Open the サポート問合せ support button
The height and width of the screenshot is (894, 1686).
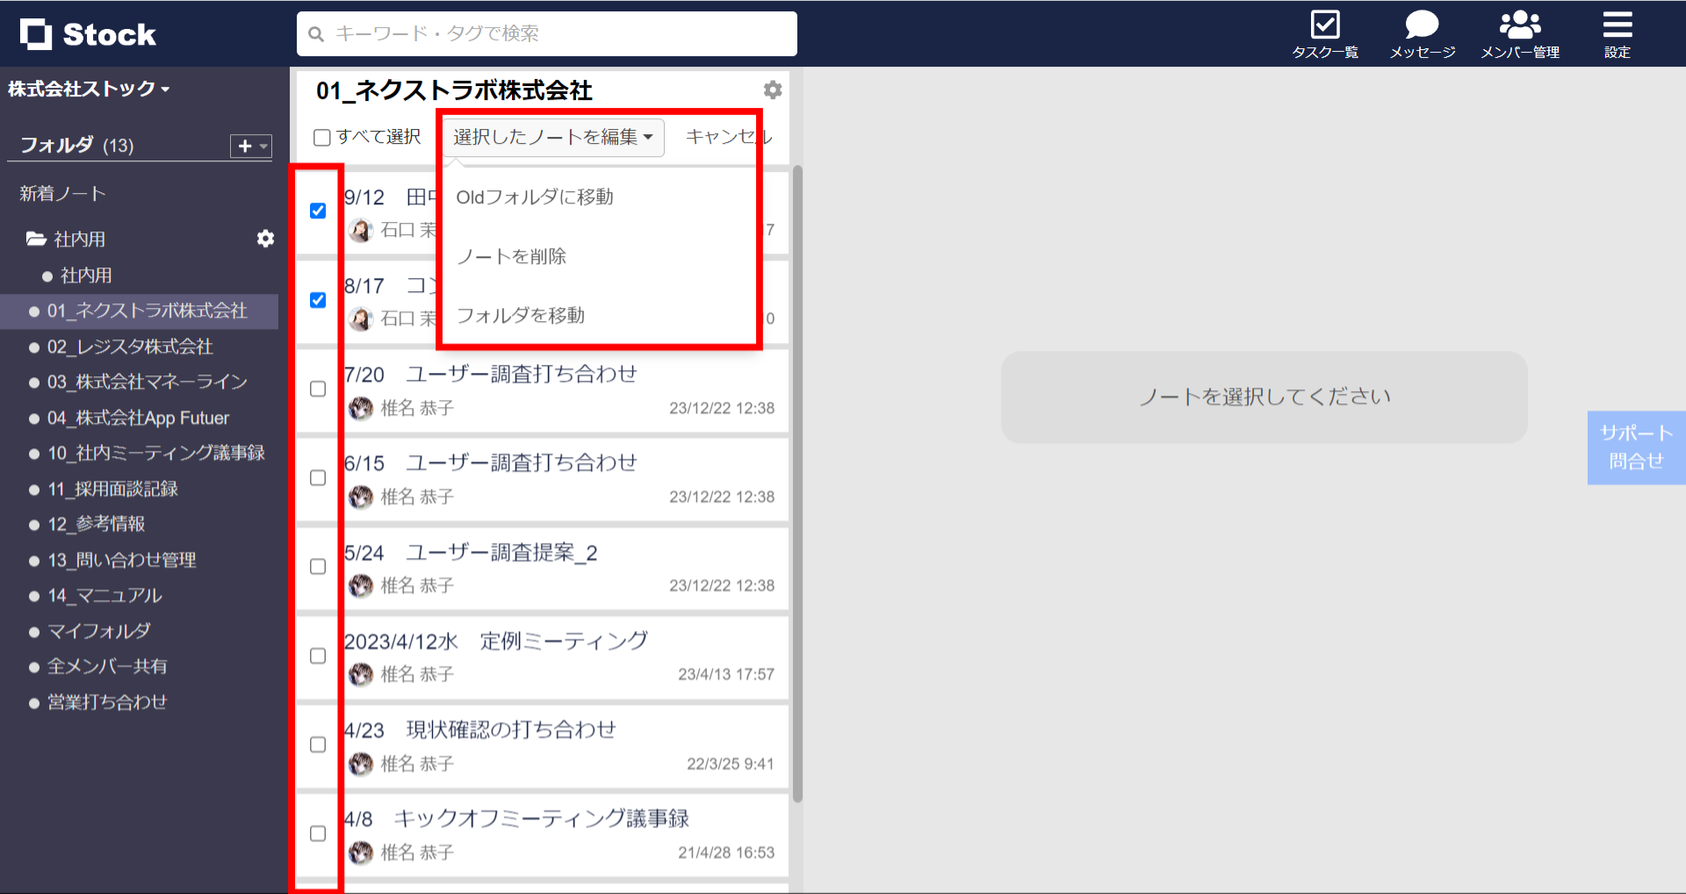pos(1636,447)
